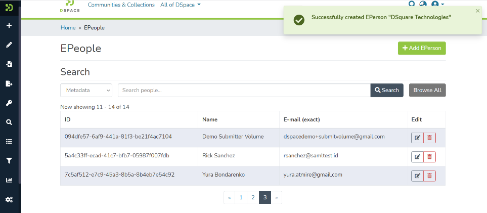This screenshot has height=213, width=487.
Task: Dismiss the success notification
Action: pyautogui.click(x=478, y=11)
